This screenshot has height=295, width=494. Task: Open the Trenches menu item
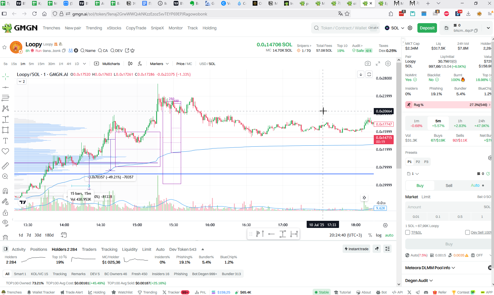pyautogui.click(x=51, y=28)
